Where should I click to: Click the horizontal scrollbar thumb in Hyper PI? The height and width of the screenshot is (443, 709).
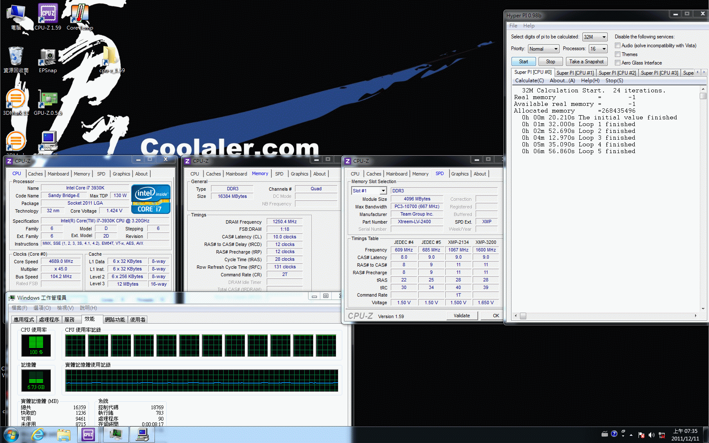click(523, 316)
